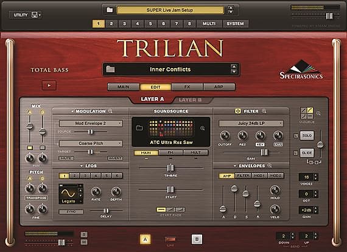Image resolution: width=347 pixels, height=252 pixels.
Task: Zoom into the Modulation section magnifier
Action: pyautogui.click(x=110, y=111)
